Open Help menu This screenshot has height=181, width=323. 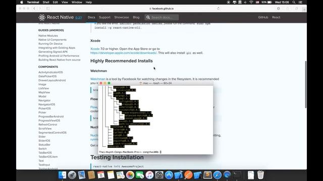tap(89, 2)
